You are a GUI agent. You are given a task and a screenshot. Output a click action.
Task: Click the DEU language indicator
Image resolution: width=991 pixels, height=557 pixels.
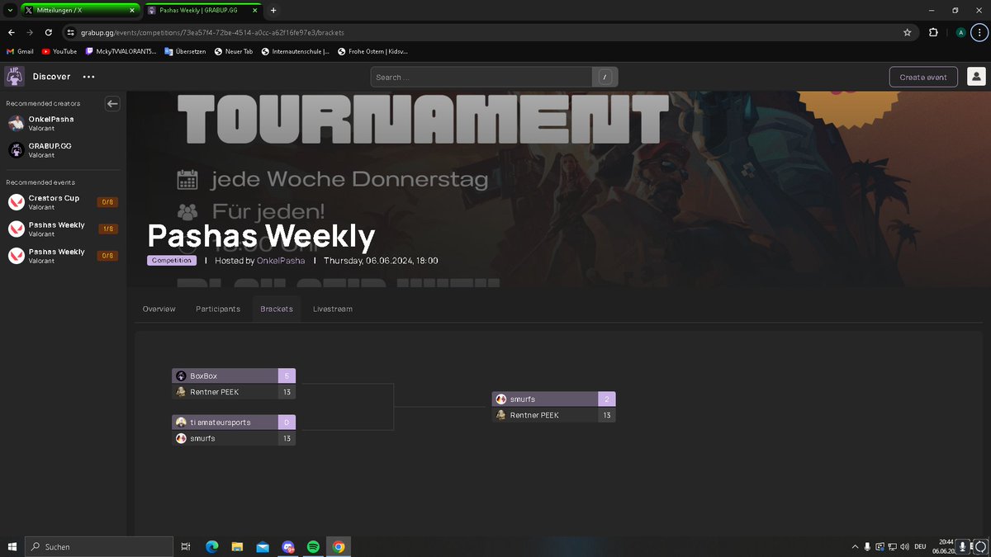pos(920,546)
